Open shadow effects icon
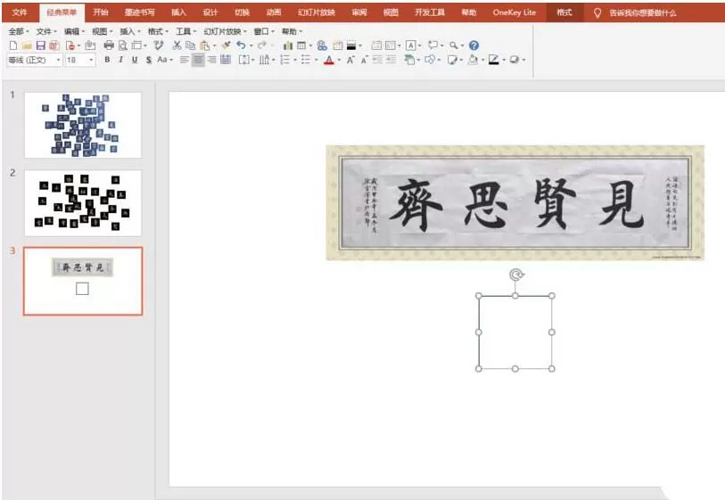Viewport: 725px width, 500px height. [x=515, y=60]
